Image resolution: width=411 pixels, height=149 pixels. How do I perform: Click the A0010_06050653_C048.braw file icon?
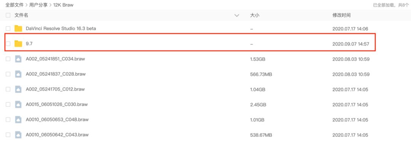(18, 120)
